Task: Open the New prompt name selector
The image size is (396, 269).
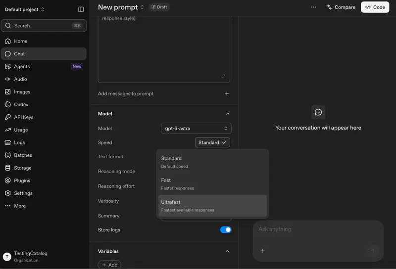Action: tap(121, 7)
